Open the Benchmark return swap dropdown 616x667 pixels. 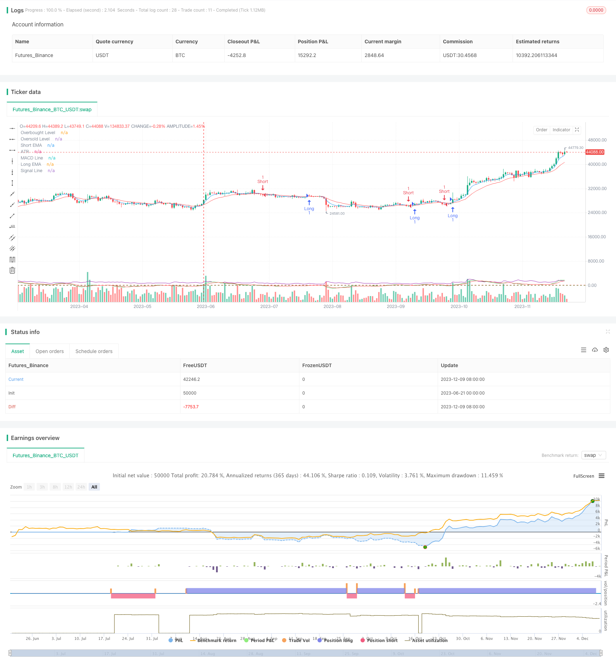click(x=593, y=455)
